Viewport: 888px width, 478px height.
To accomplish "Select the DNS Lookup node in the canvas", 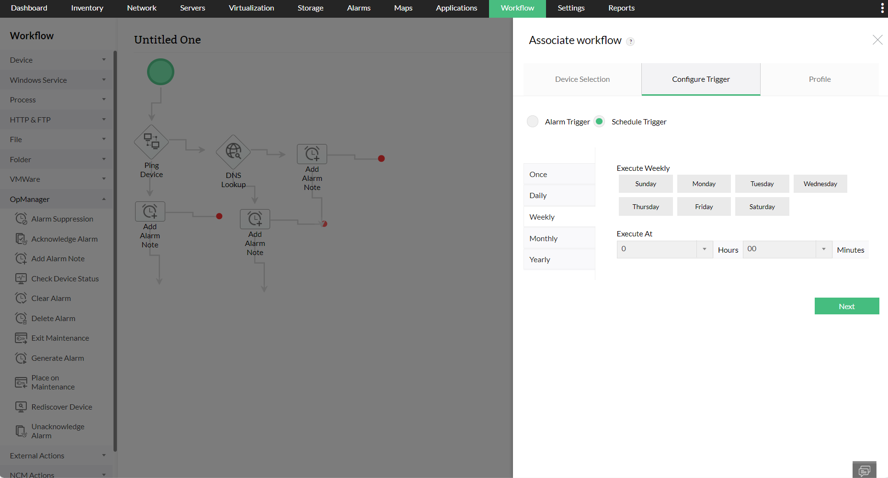I will [233, 152].
